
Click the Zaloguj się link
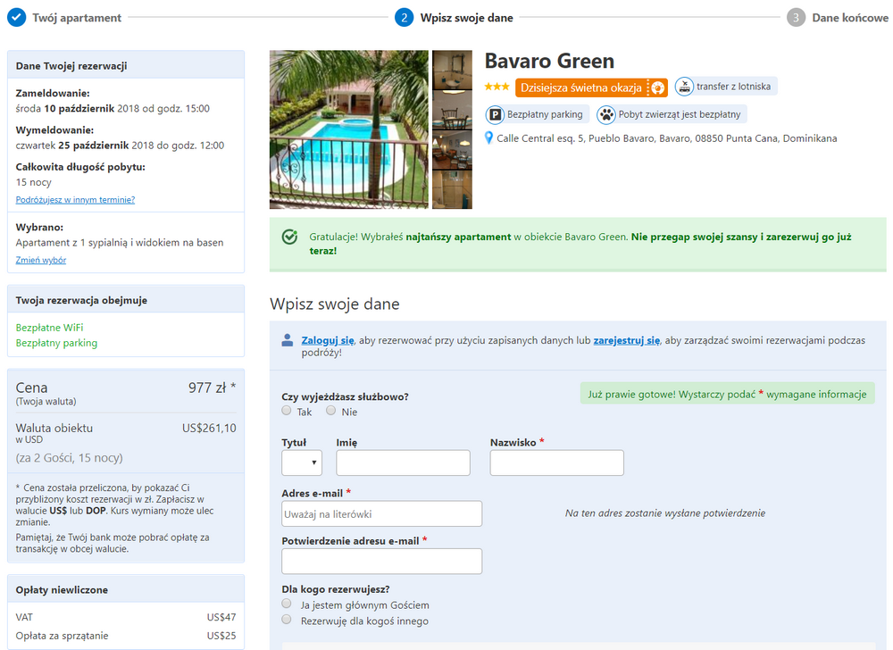pyautogui.click(x=328, y=340)
